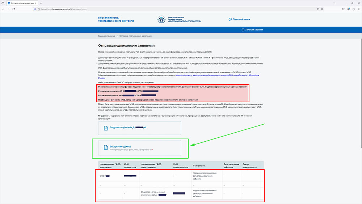Click the login icon next to Личный кабинет
The width and height of the screenshot is (362, 204).
tap(243, 30)
